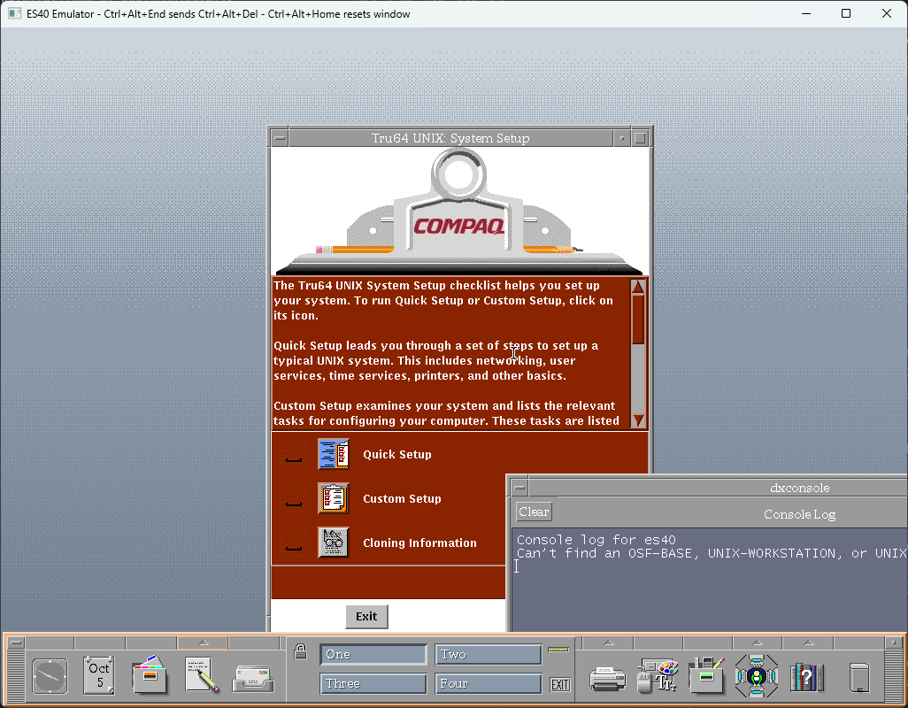Click the "Can't find an OSF-BASE" console message

(x=712, y=553)
